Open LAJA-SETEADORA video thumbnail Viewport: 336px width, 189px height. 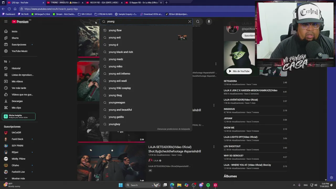point(111,163)
